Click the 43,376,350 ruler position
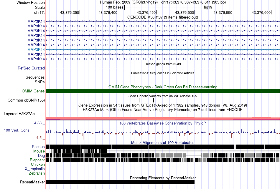The width and height of the screenshot is (280, 189). (70, 12)
